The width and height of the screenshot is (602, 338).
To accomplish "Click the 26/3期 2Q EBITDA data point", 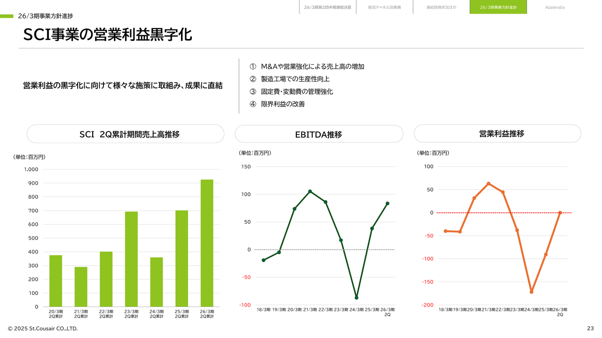I will (x=388, y=203).
